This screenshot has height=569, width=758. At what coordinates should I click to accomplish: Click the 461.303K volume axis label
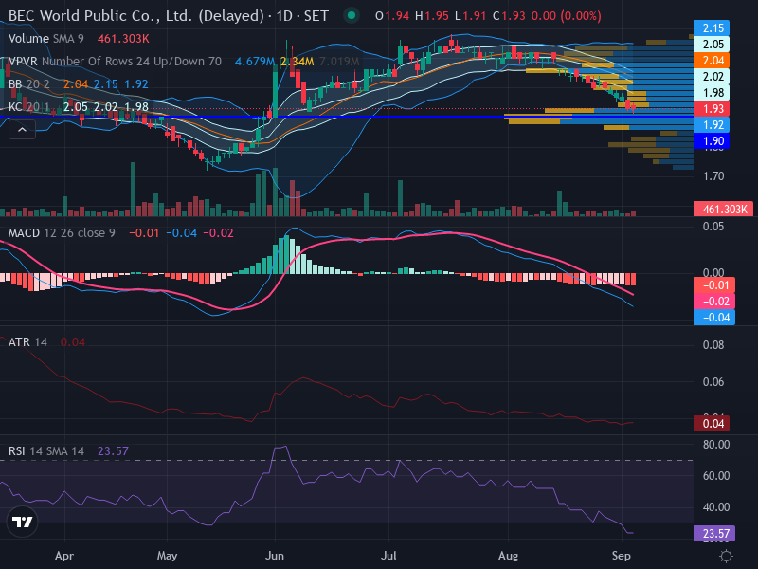pyautogui.click(x=723, y=209)
